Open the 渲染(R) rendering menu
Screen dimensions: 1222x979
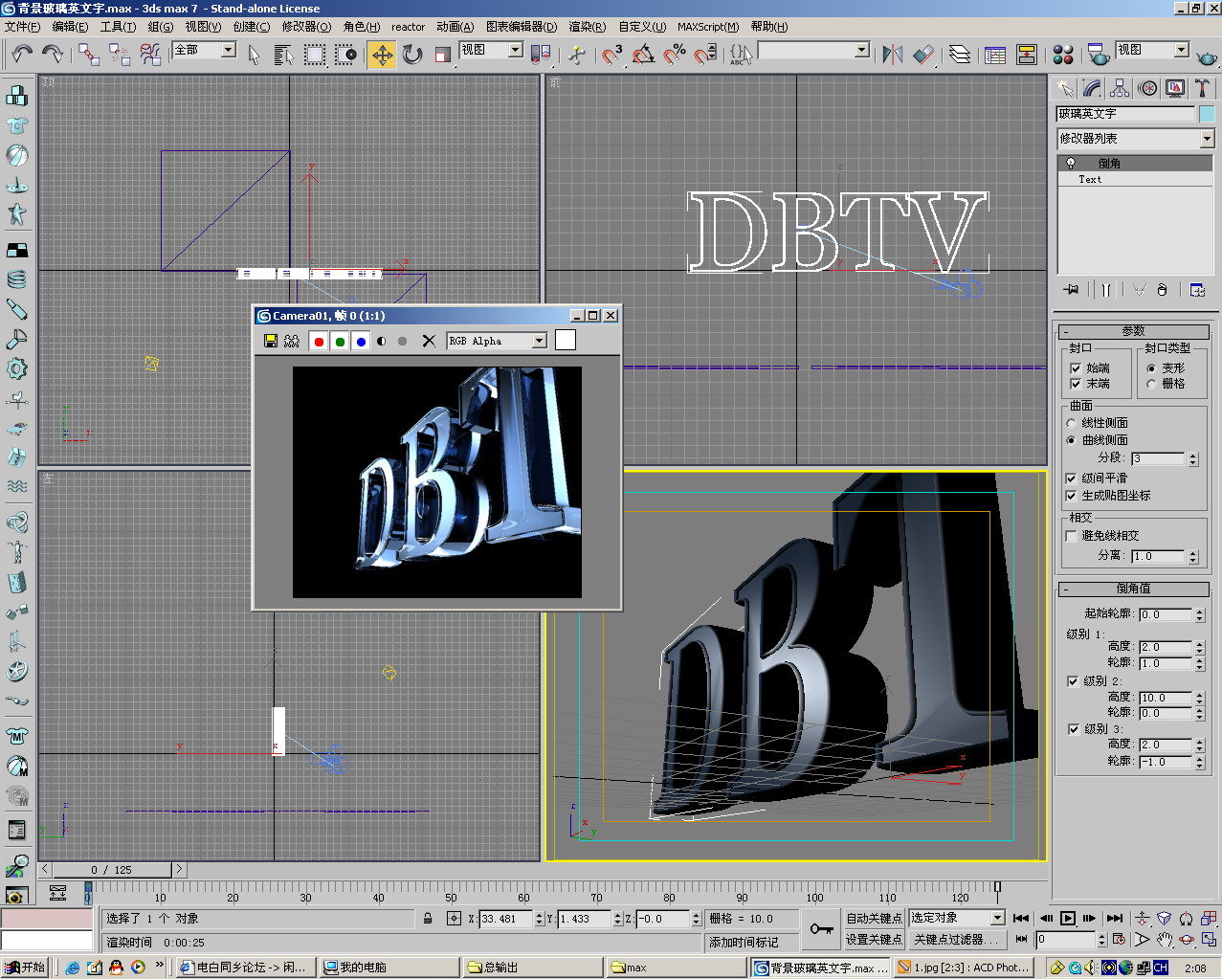[587, 27]
